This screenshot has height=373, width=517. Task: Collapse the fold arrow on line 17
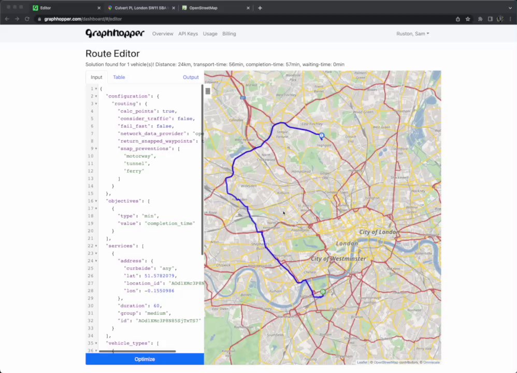(x=96, y=208)
